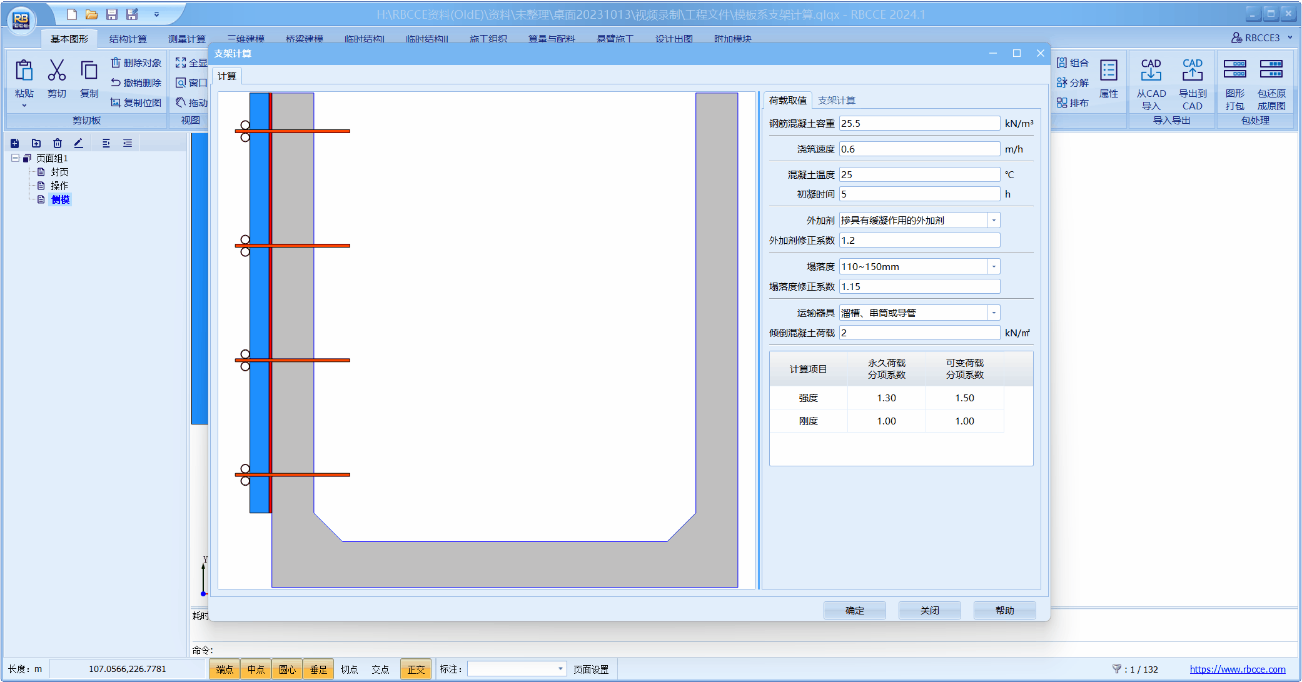The width and height of the screenshot is (1302, 682).
Task: Open the 外加剂 admixture dropdown
Action: click(x=994, y=221)
